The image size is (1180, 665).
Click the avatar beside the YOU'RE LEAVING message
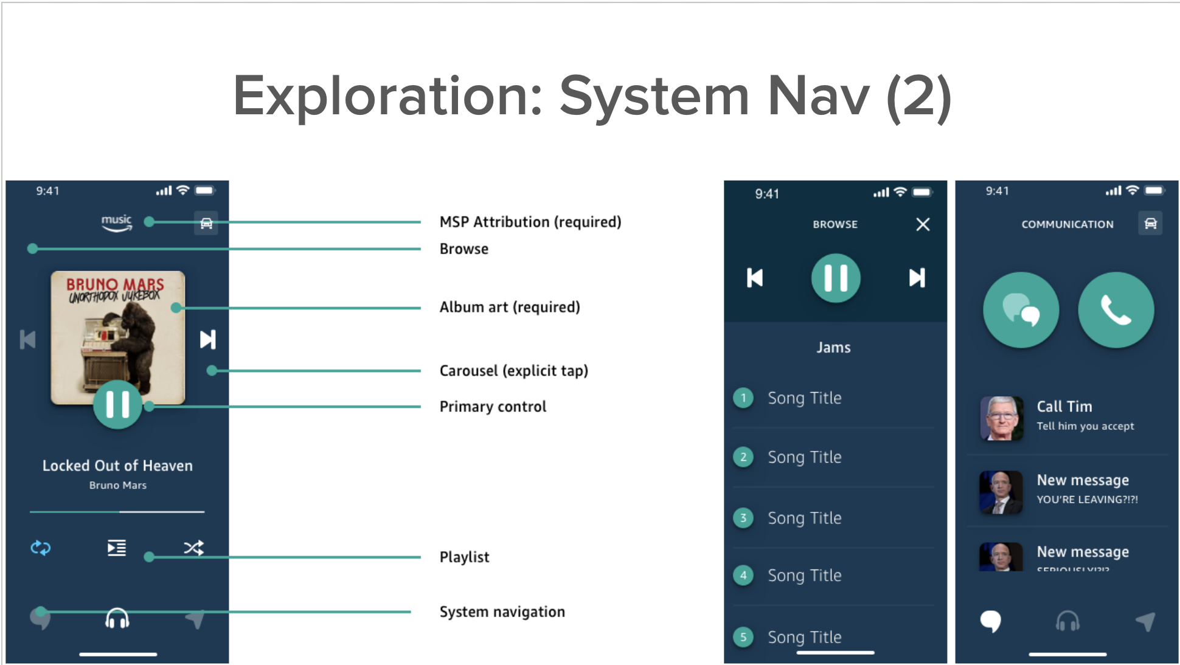(x=1001, y=492)
